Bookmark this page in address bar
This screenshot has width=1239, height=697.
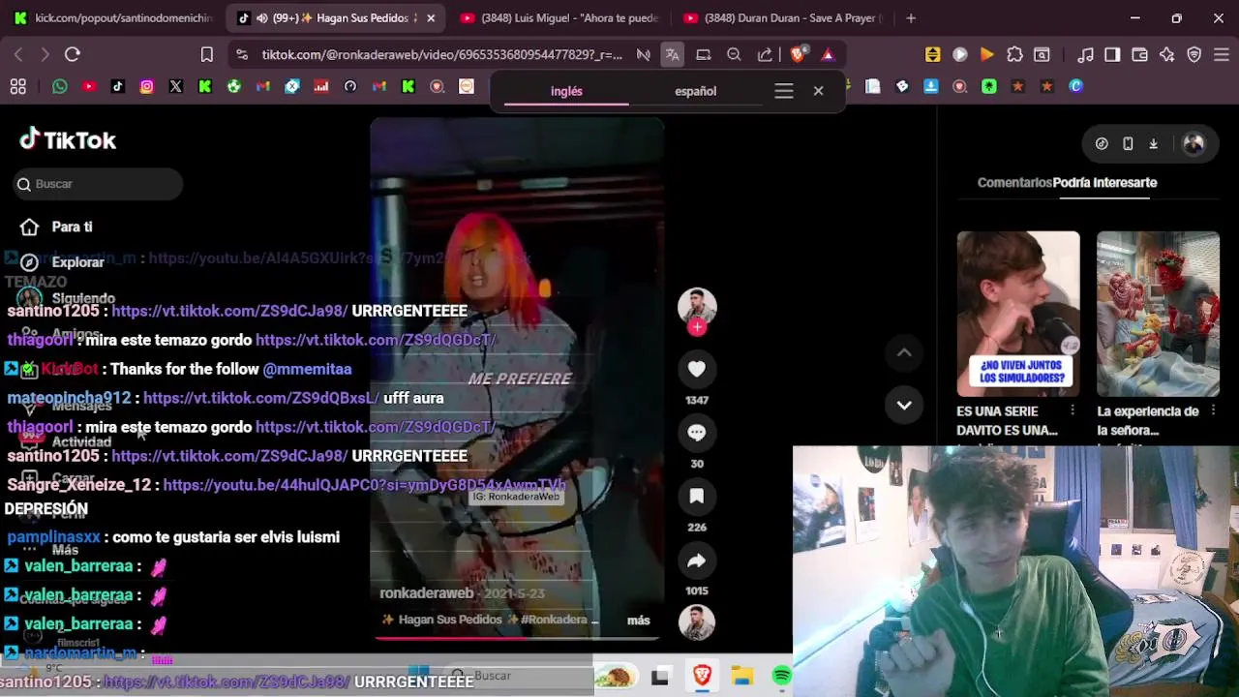click(x=206, y=54)
